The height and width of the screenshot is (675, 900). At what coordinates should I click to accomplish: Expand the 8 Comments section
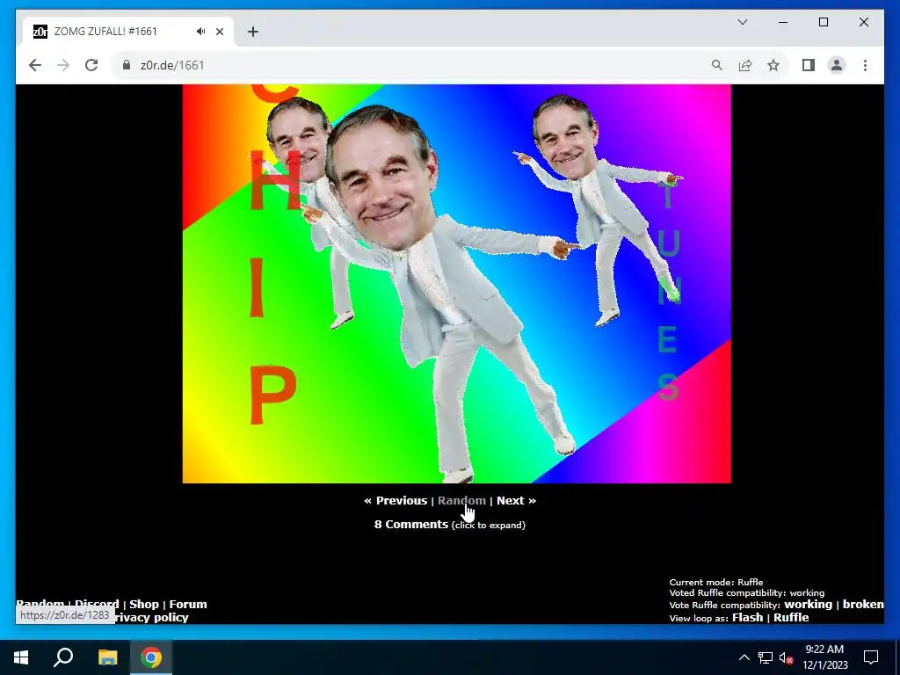tap(449, 525)
